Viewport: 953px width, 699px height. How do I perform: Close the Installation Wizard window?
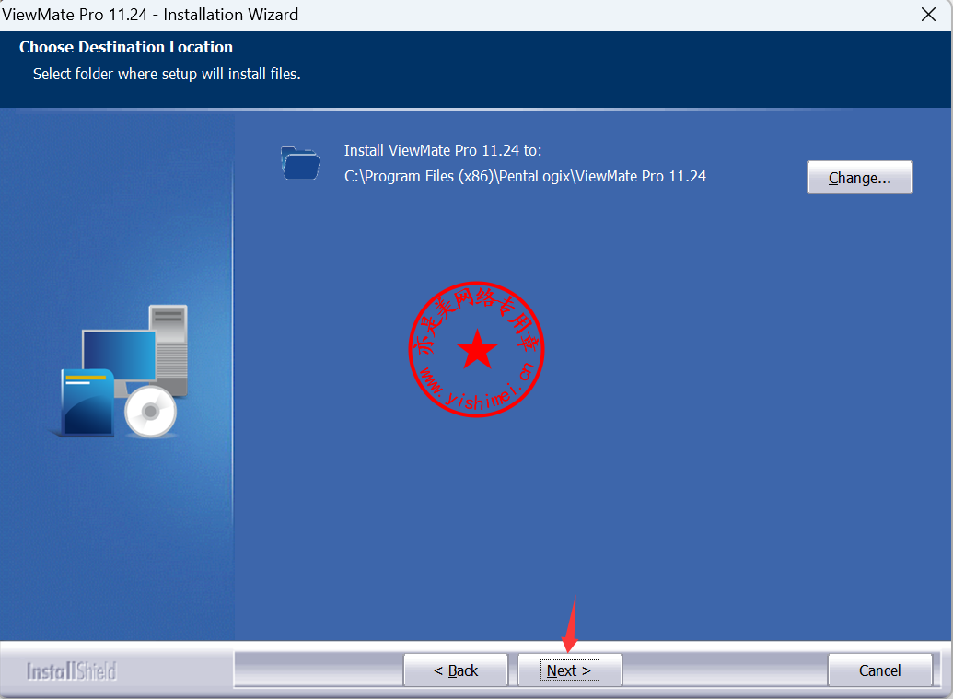(929, 14)
